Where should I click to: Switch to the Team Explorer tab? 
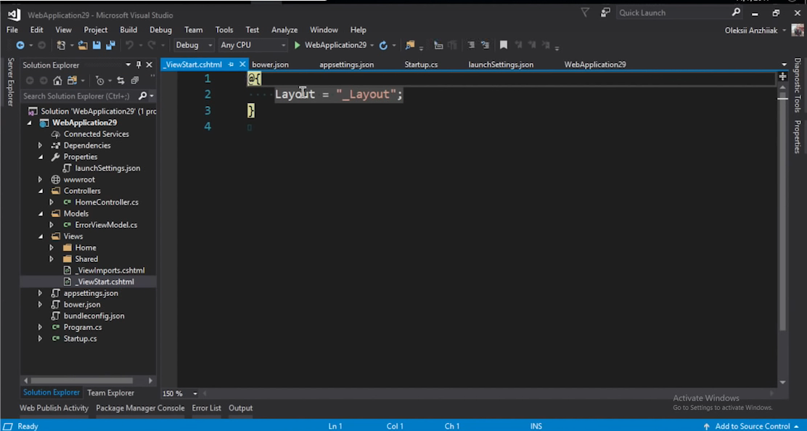coord(110,393)
